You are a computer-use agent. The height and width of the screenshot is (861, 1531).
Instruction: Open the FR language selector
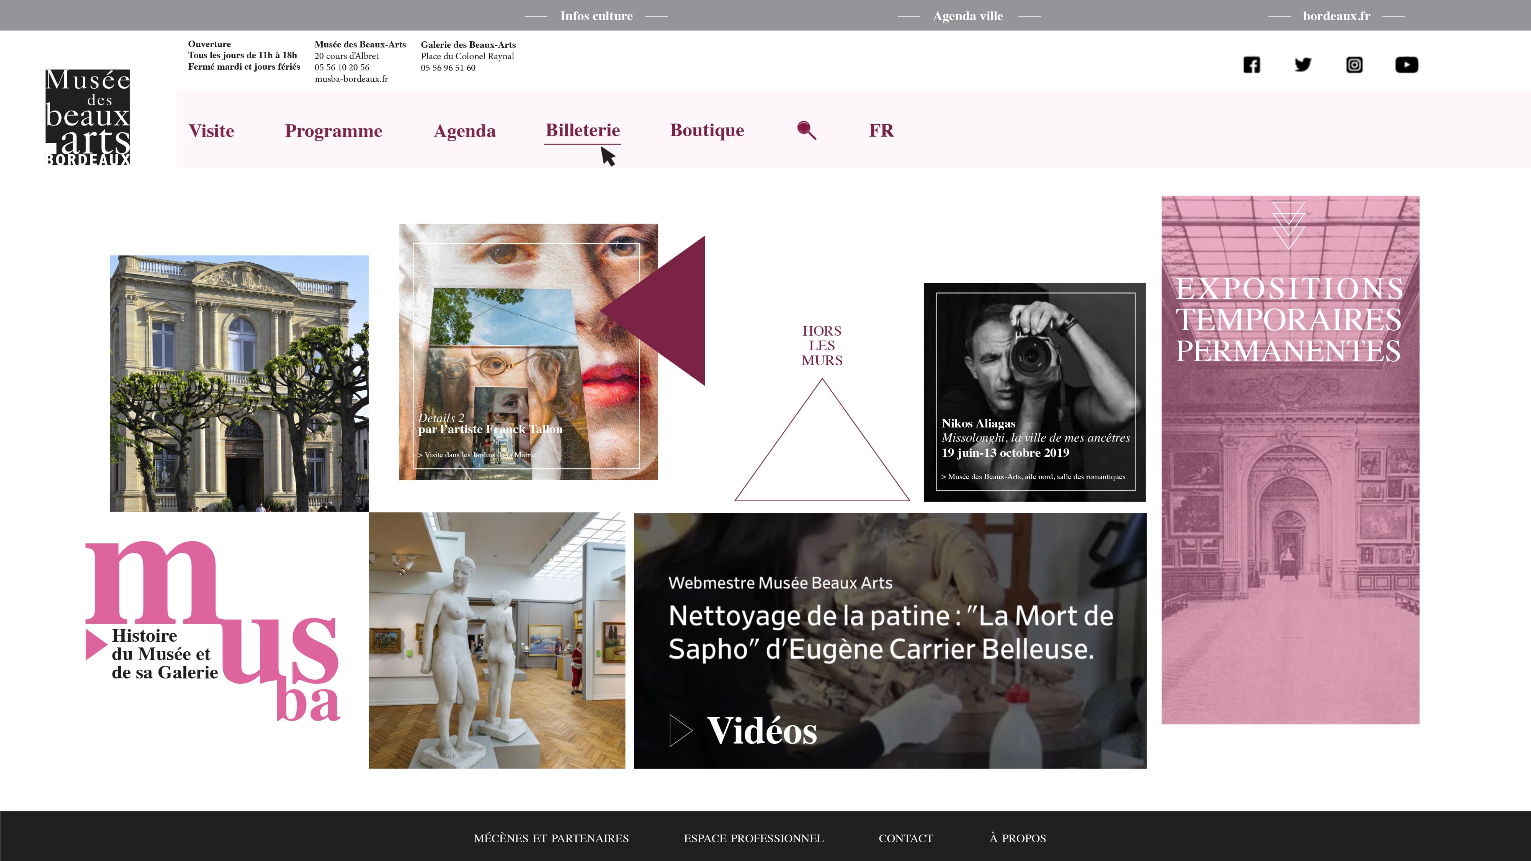(x=881, y=130)
